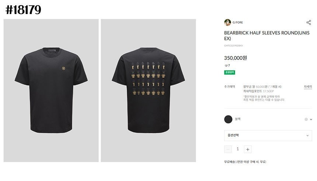Click the 추가혜택 benefits label

(230, 86)
